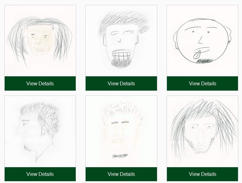242x183 pixels.
Task: Click View Details below the grid-teeth sketch
Action: point(121,83)
